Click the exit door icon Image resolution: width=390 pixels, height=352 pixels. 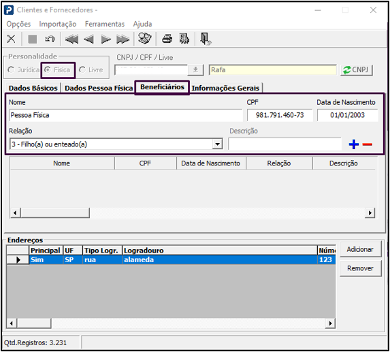point(206,39)
